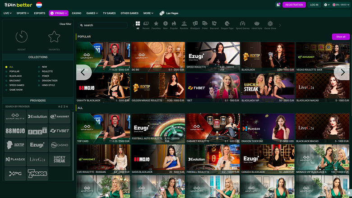Screen dimensions: 352x198
Task: Slide Popular carousel to previous games
Action: point(83,73)
